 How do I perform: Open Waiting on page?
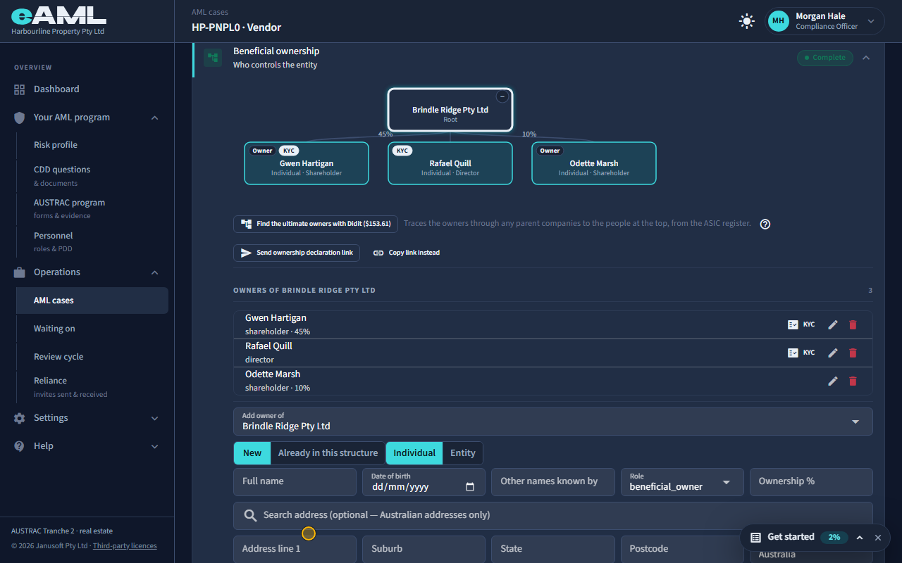pyautogui.click(x=54, y=329)
